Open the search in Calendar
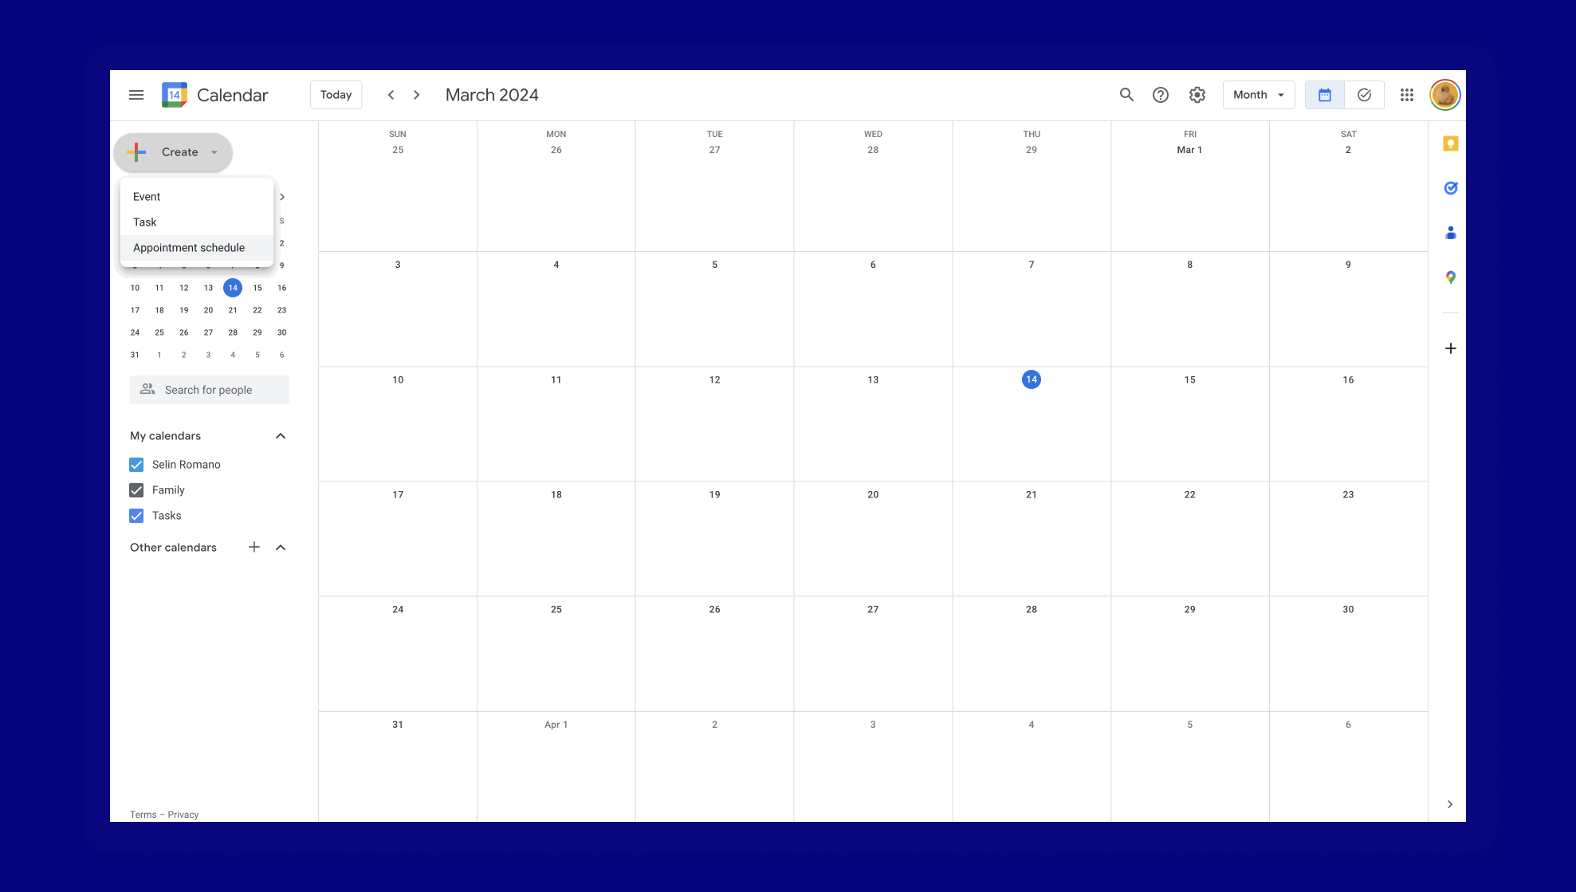This screenshot has width=1576, height=892. pyautogui.click(x=1126, y=94)
